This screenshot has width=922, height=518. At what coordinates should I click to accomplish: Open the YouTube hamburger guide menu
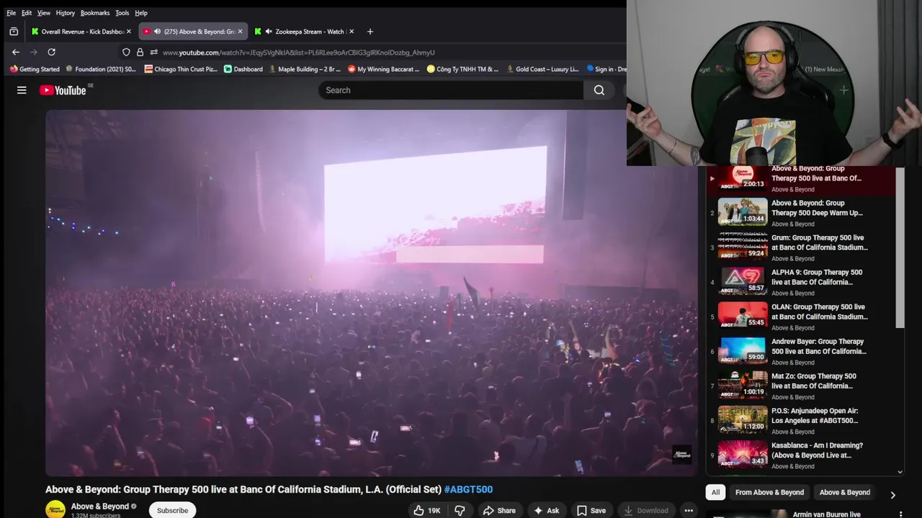point(22,90)
